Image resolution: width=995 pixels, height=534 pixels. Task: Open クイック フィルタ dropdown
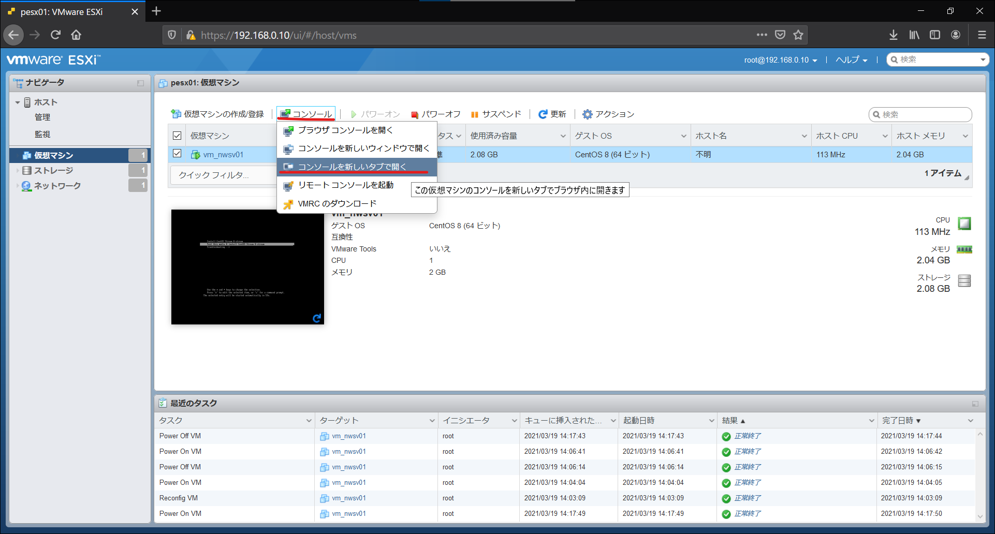click(x=224, y=175)
